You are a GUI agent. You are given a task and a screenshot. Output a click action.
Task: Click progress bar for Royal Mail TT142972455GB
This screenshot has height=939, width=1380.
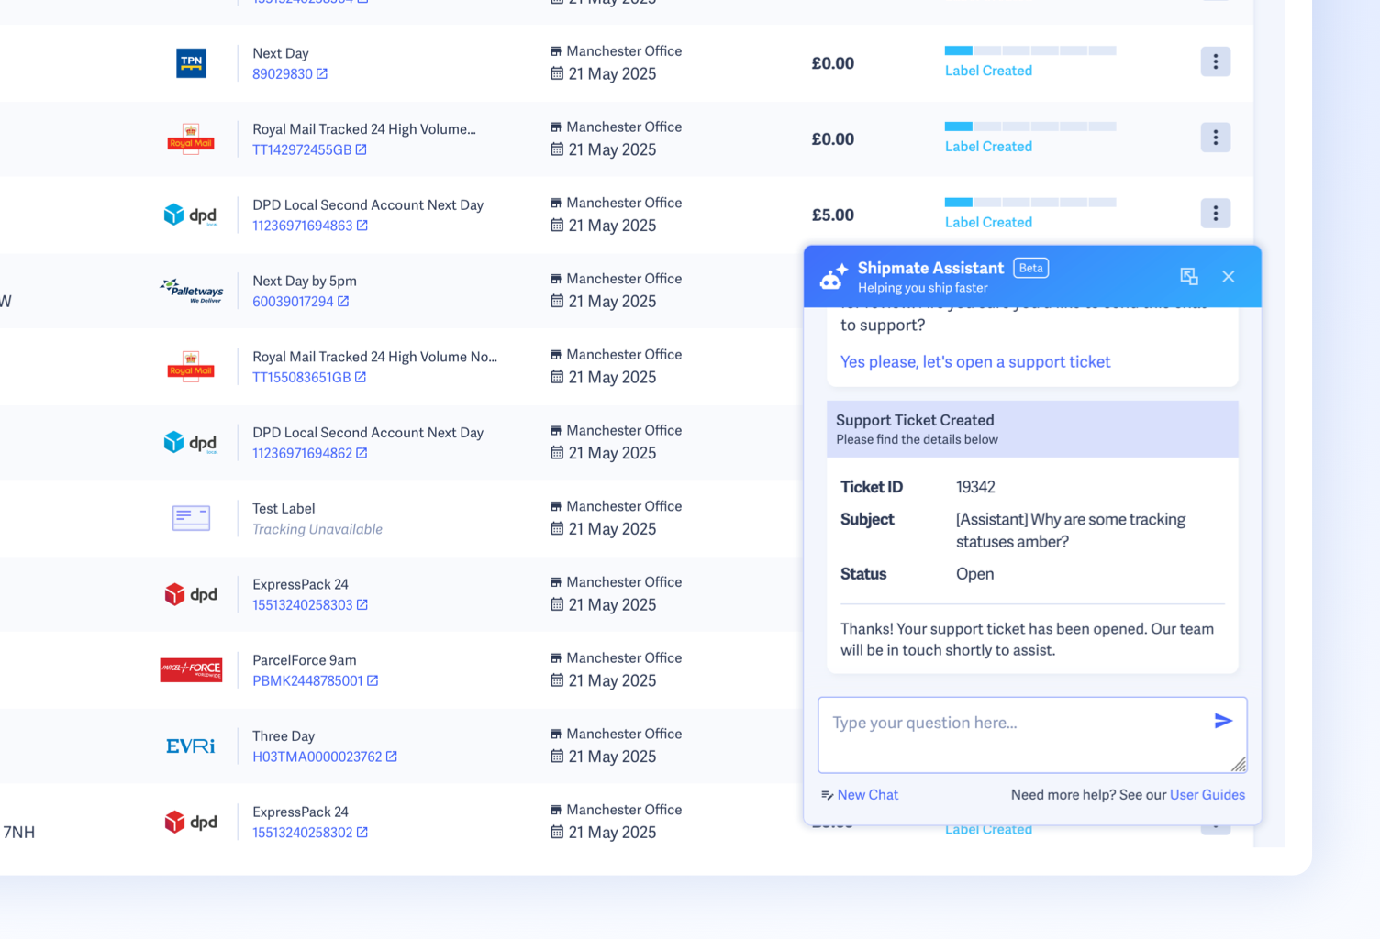pyautogui.click(x=1030, y=127)
